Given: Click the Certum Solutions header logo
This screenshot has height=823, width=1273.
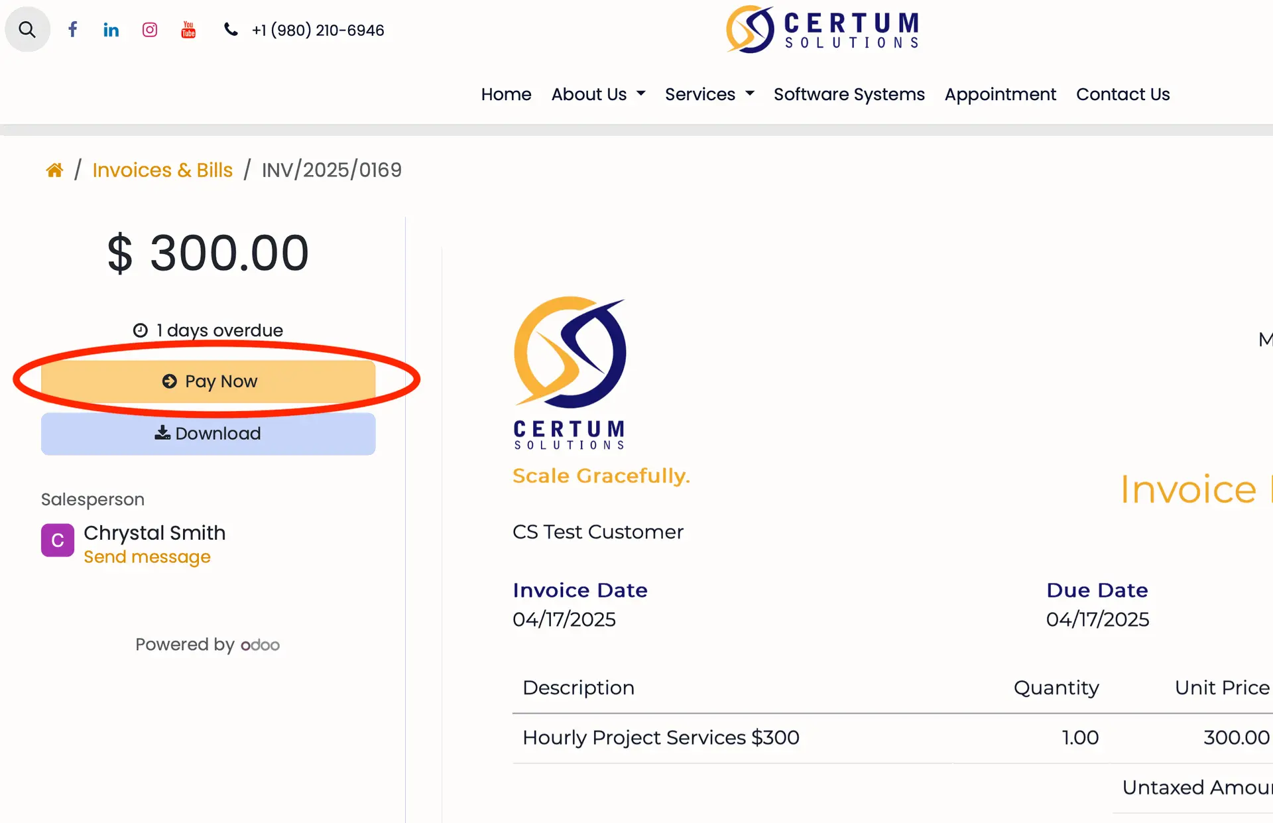Looking at the screenshot, I should point(822,29).
